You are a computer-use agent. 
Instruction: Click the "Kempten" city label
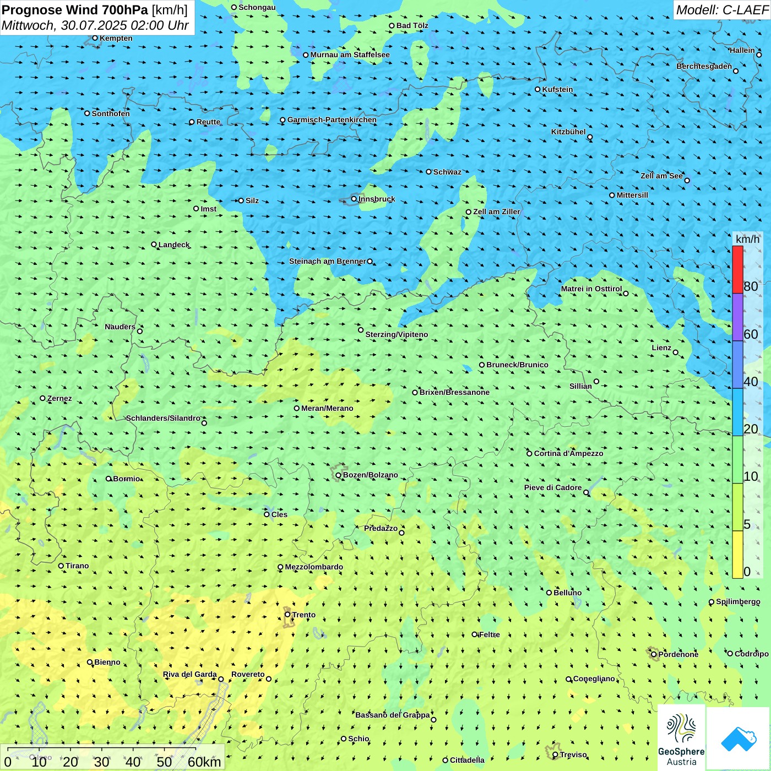(x=116, y=38)
